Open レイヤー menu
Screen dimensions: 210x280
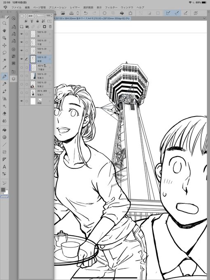[x=75, y=7]
